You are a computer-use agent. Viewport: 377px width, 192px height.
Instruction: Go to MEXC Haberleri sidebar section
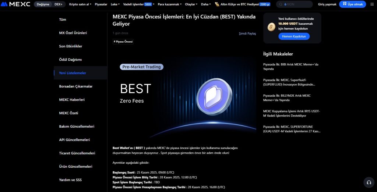[72, 100]
